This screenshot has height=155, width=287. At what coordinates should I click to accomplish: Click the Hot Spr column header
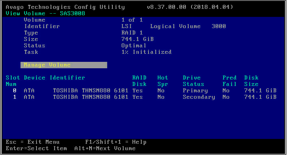pyautogui.click(x=163, y=81)
